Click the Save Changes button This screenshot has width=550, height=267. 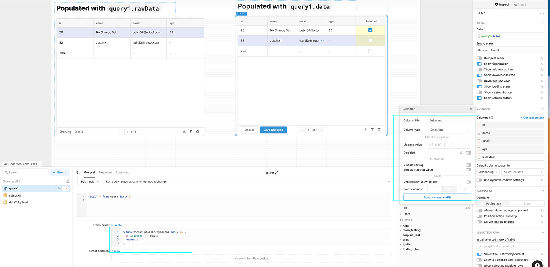click(x=273, y=130)
